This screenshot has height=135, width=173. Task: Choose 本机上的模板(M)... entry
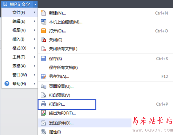coord(106,22)
